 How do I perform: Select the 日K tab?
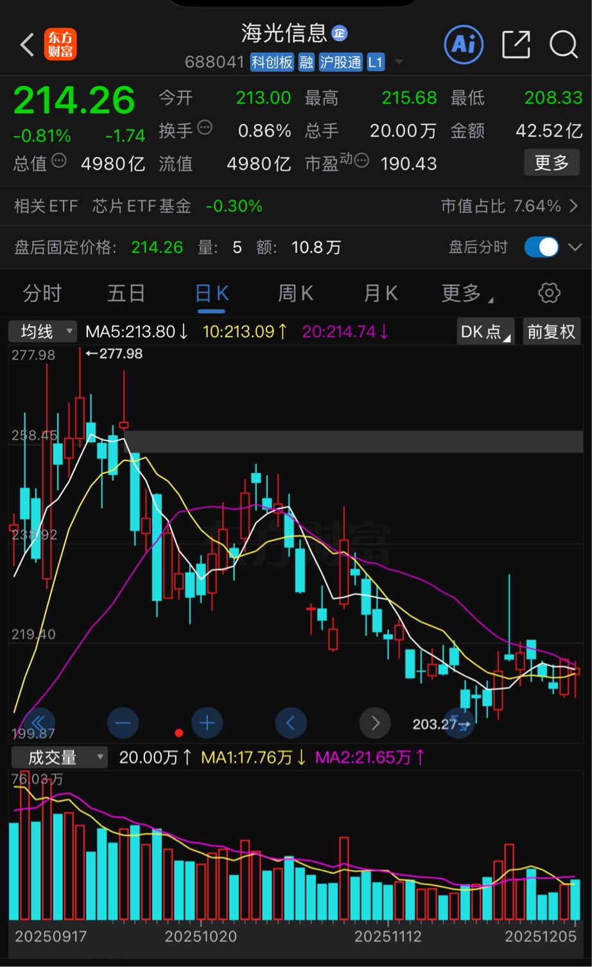[x=212, y=293]
